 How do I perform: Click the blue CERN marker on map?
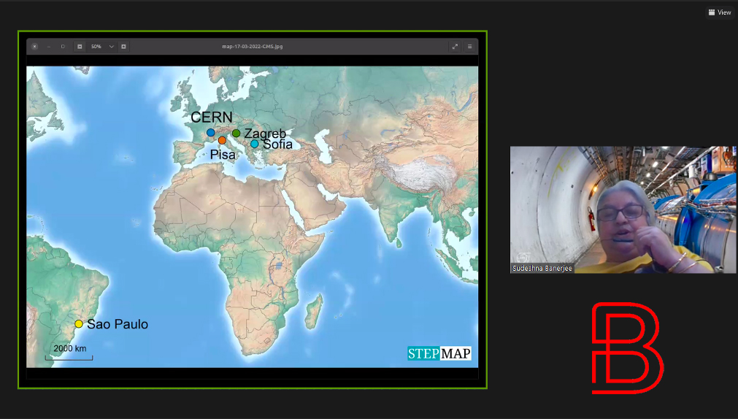[211, 132]
